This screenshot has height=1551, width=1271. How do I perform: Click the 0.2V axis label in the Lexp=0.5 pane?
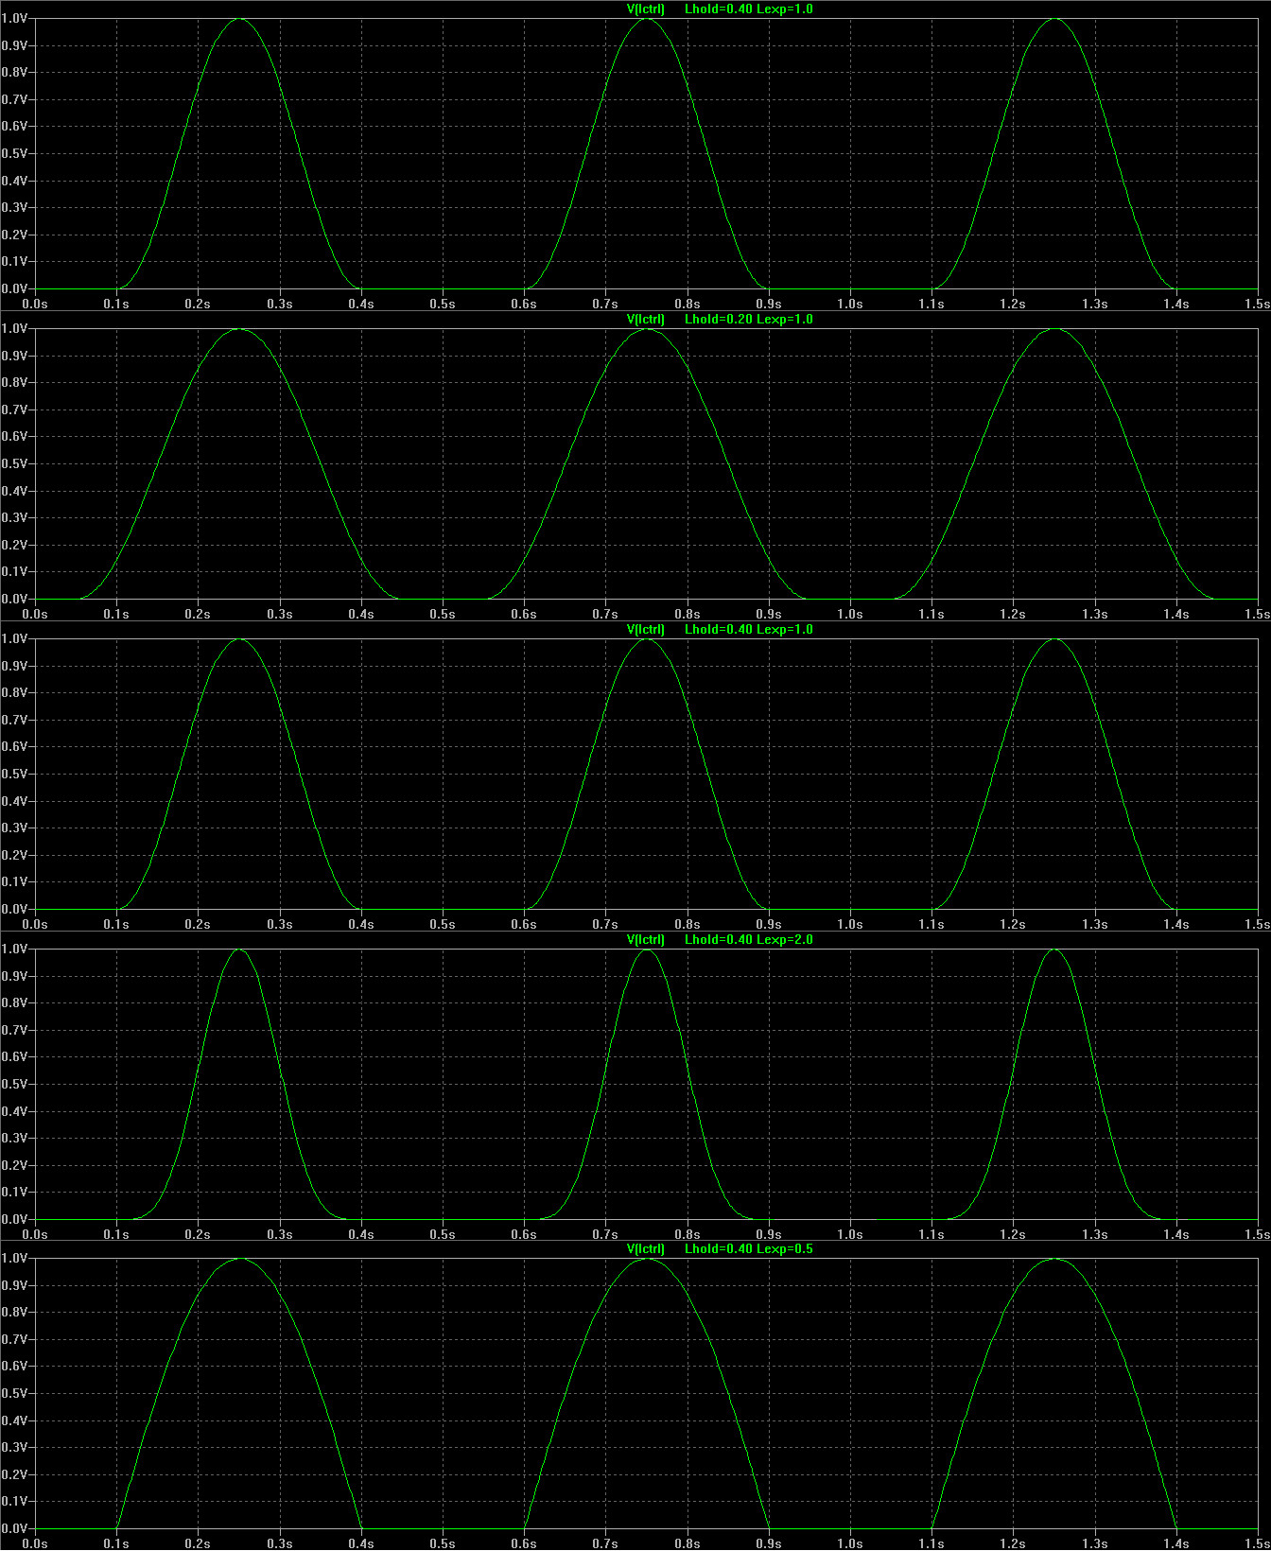point(14,1474)
